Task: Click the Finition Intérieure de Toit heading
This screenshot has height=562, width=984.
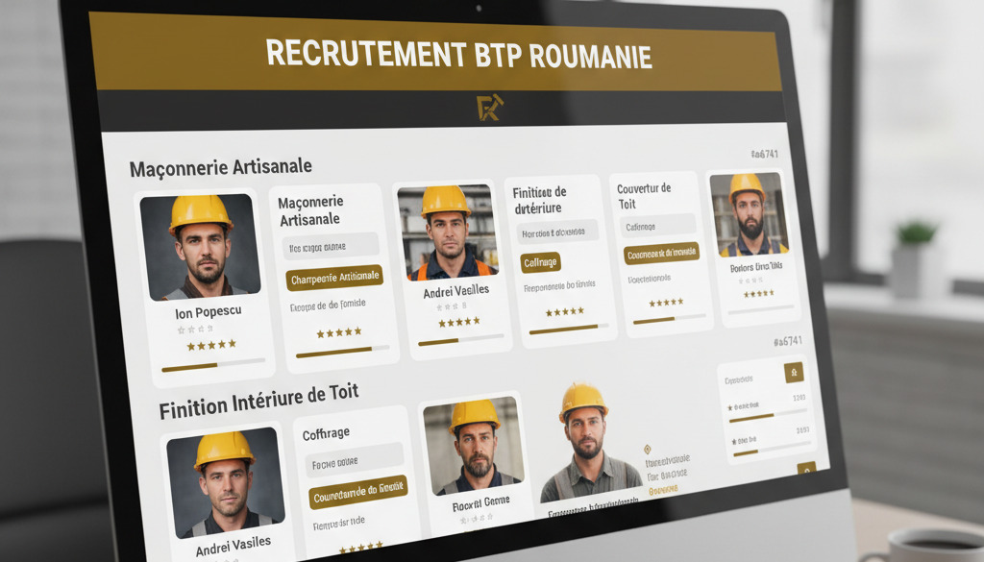Action: 258,402
